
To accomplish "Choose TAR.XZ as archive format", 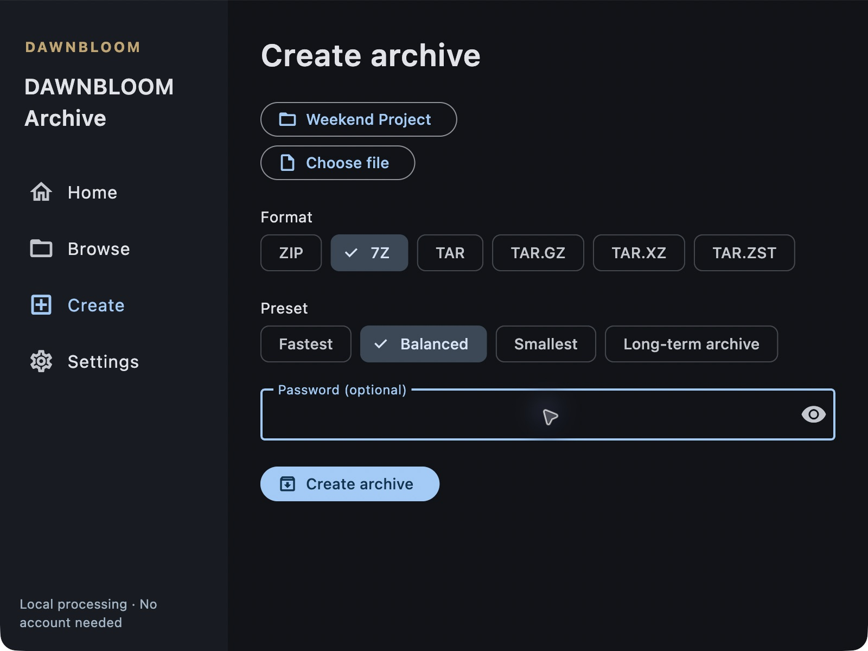I will click(639, 253).
